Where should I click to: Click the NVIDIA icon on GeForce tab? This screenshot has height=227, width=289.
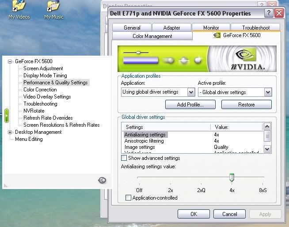pos(217,35)
